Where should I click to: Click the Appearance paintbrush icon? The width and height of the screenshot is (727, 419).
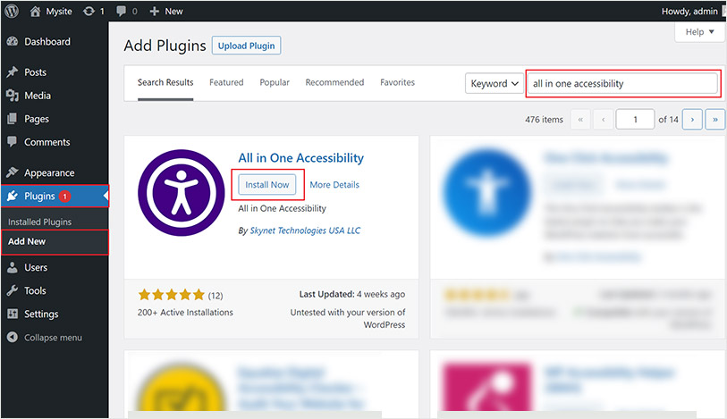13,172
